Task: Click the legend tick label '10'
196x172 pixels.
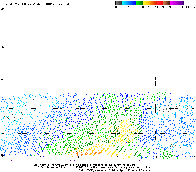Action: click(x=130, y=7)
